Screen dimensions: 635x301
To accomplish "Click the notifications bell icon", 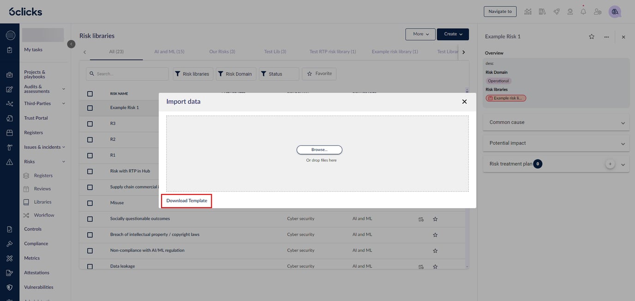I will click(x=583, y=12).
